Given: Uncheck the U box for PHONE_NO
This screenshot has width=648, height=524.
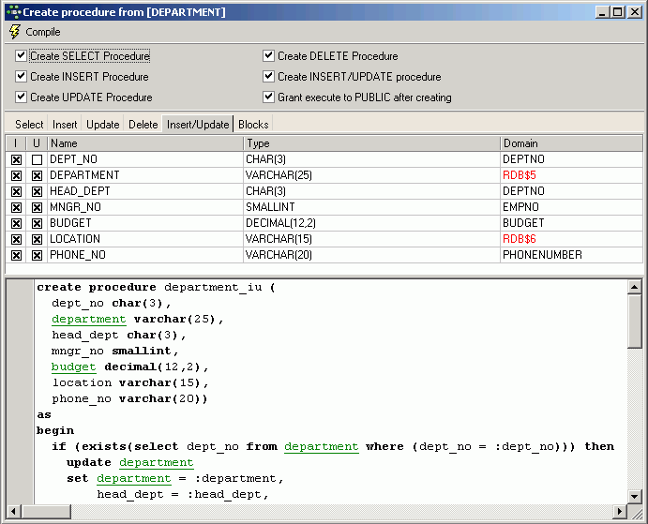Looking at the screenshot, I should (x=37, y=255).
